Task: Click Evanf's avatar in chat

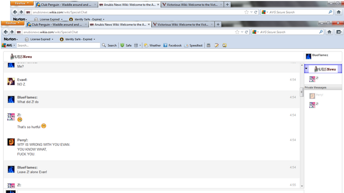Action: [x=11, y=81]
